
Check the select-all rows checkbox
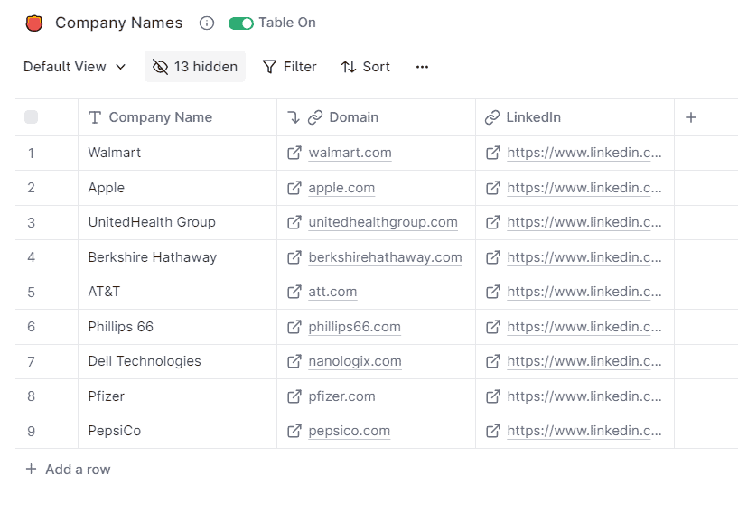click(x=32, y=117)
